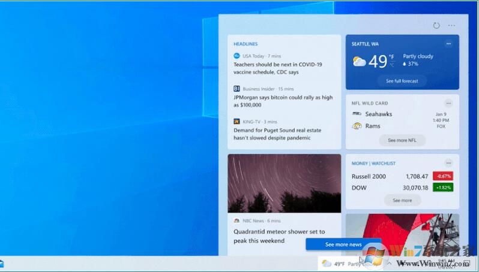479x272 pixels.
Task: Click the partly cloudy weather icon
Action: pyautogui.click(x=359, y=62)
